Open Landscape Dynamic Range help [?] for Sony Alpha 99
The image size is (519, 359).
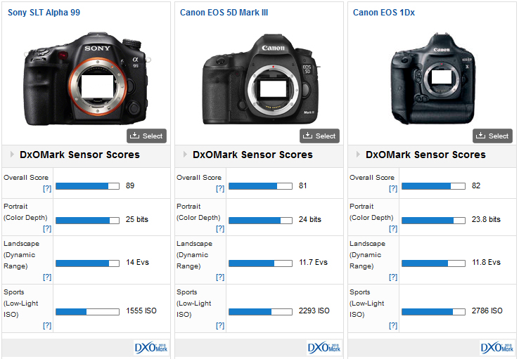click(47, 277)
